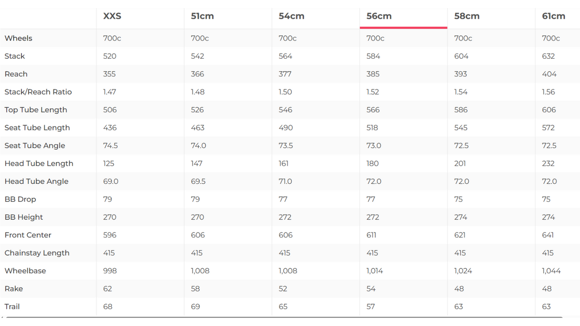Click the Trail row label

(12, 307)
